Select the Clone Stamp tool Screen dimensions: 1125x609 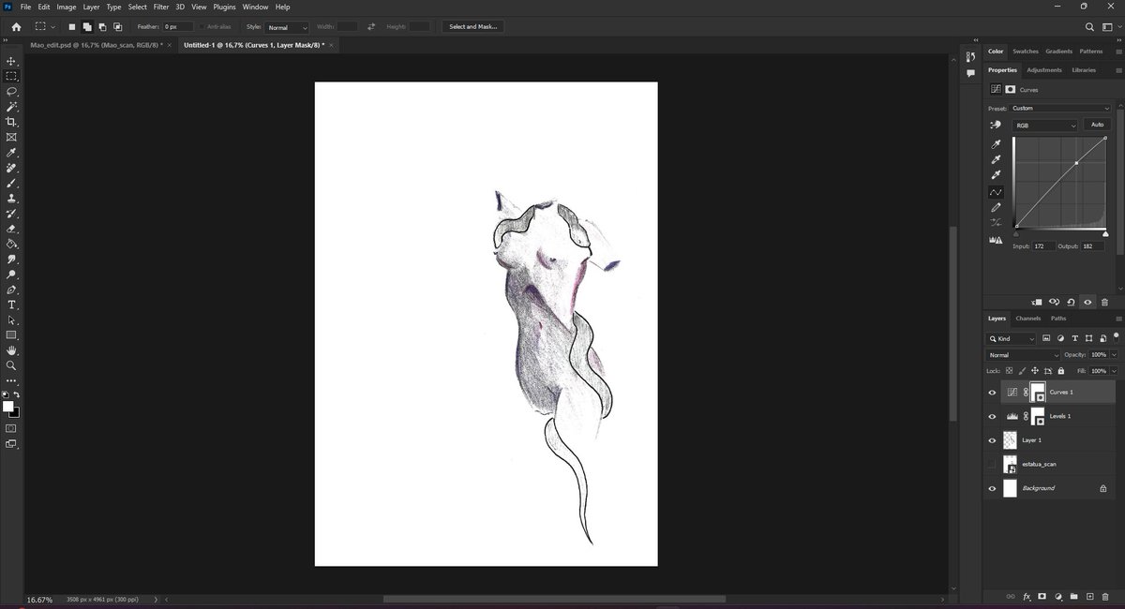[11, 199]
